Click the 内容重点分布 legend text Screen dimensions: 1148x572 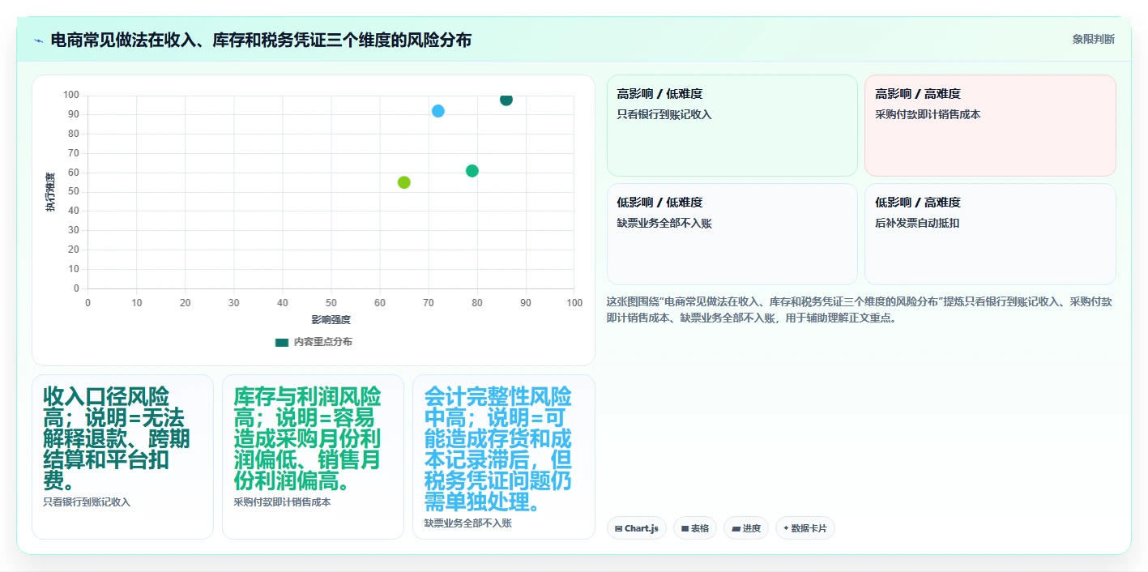322,342
